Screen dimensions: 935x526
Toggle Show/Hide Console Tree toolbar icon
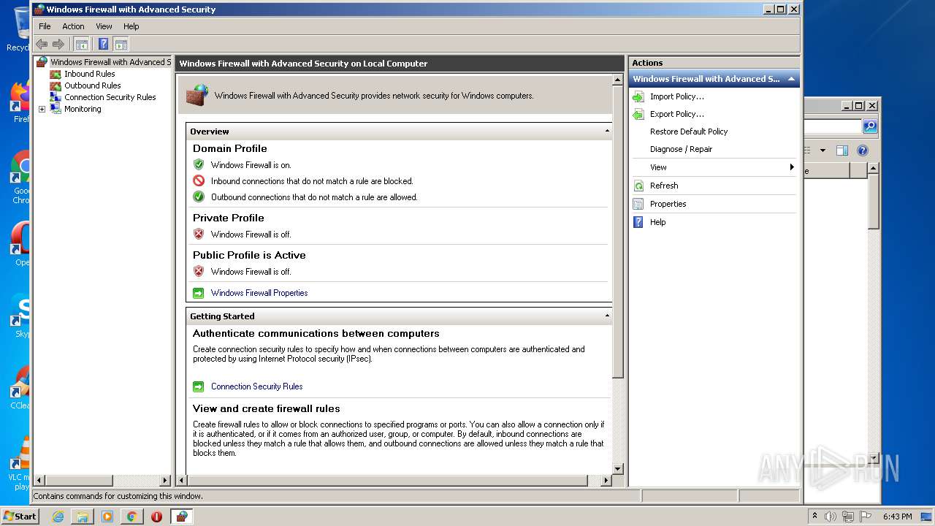tap(82, 44)
